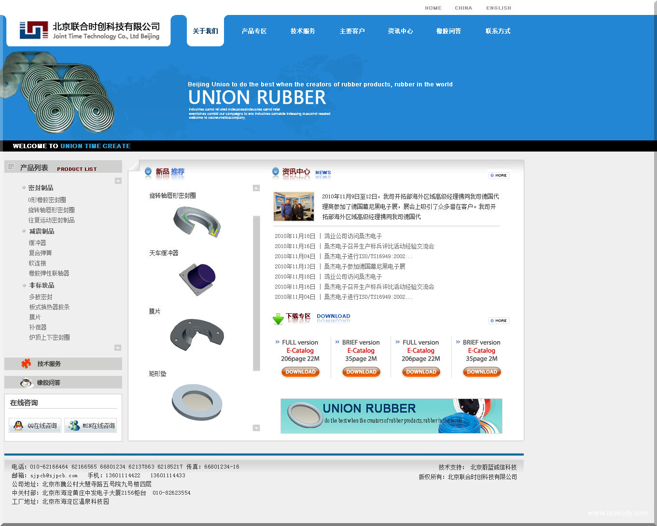657x526 pixels.
Task: Open the 旋转轴唇形密封圈 product image
Action: point(197,221)
